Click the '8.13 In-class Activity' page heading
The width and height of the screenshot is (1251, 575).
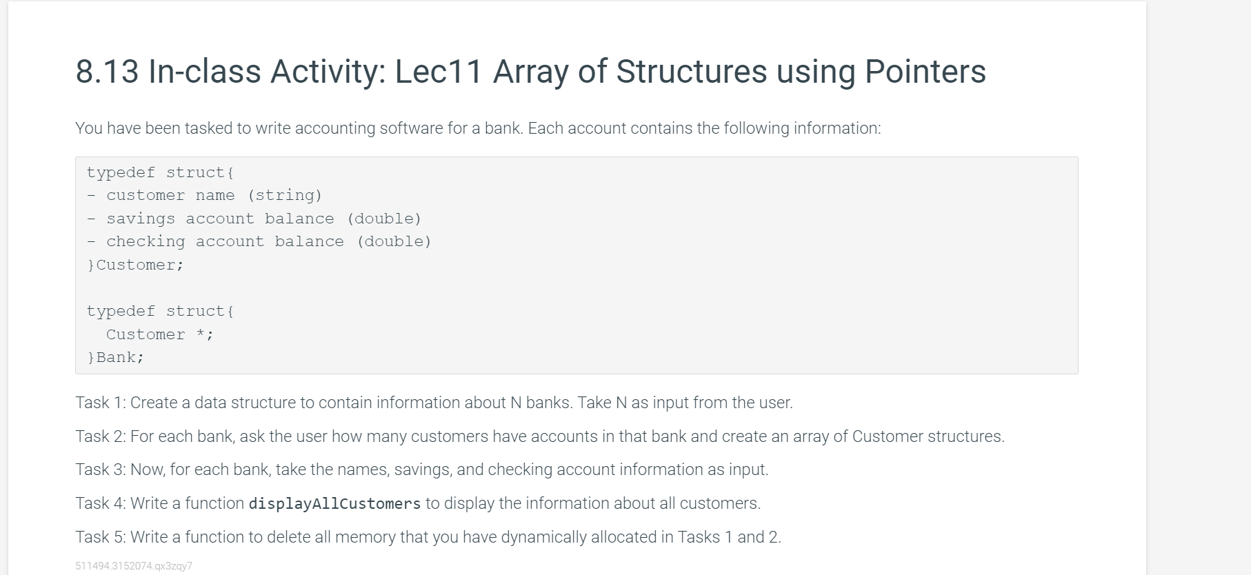(530, 72)
